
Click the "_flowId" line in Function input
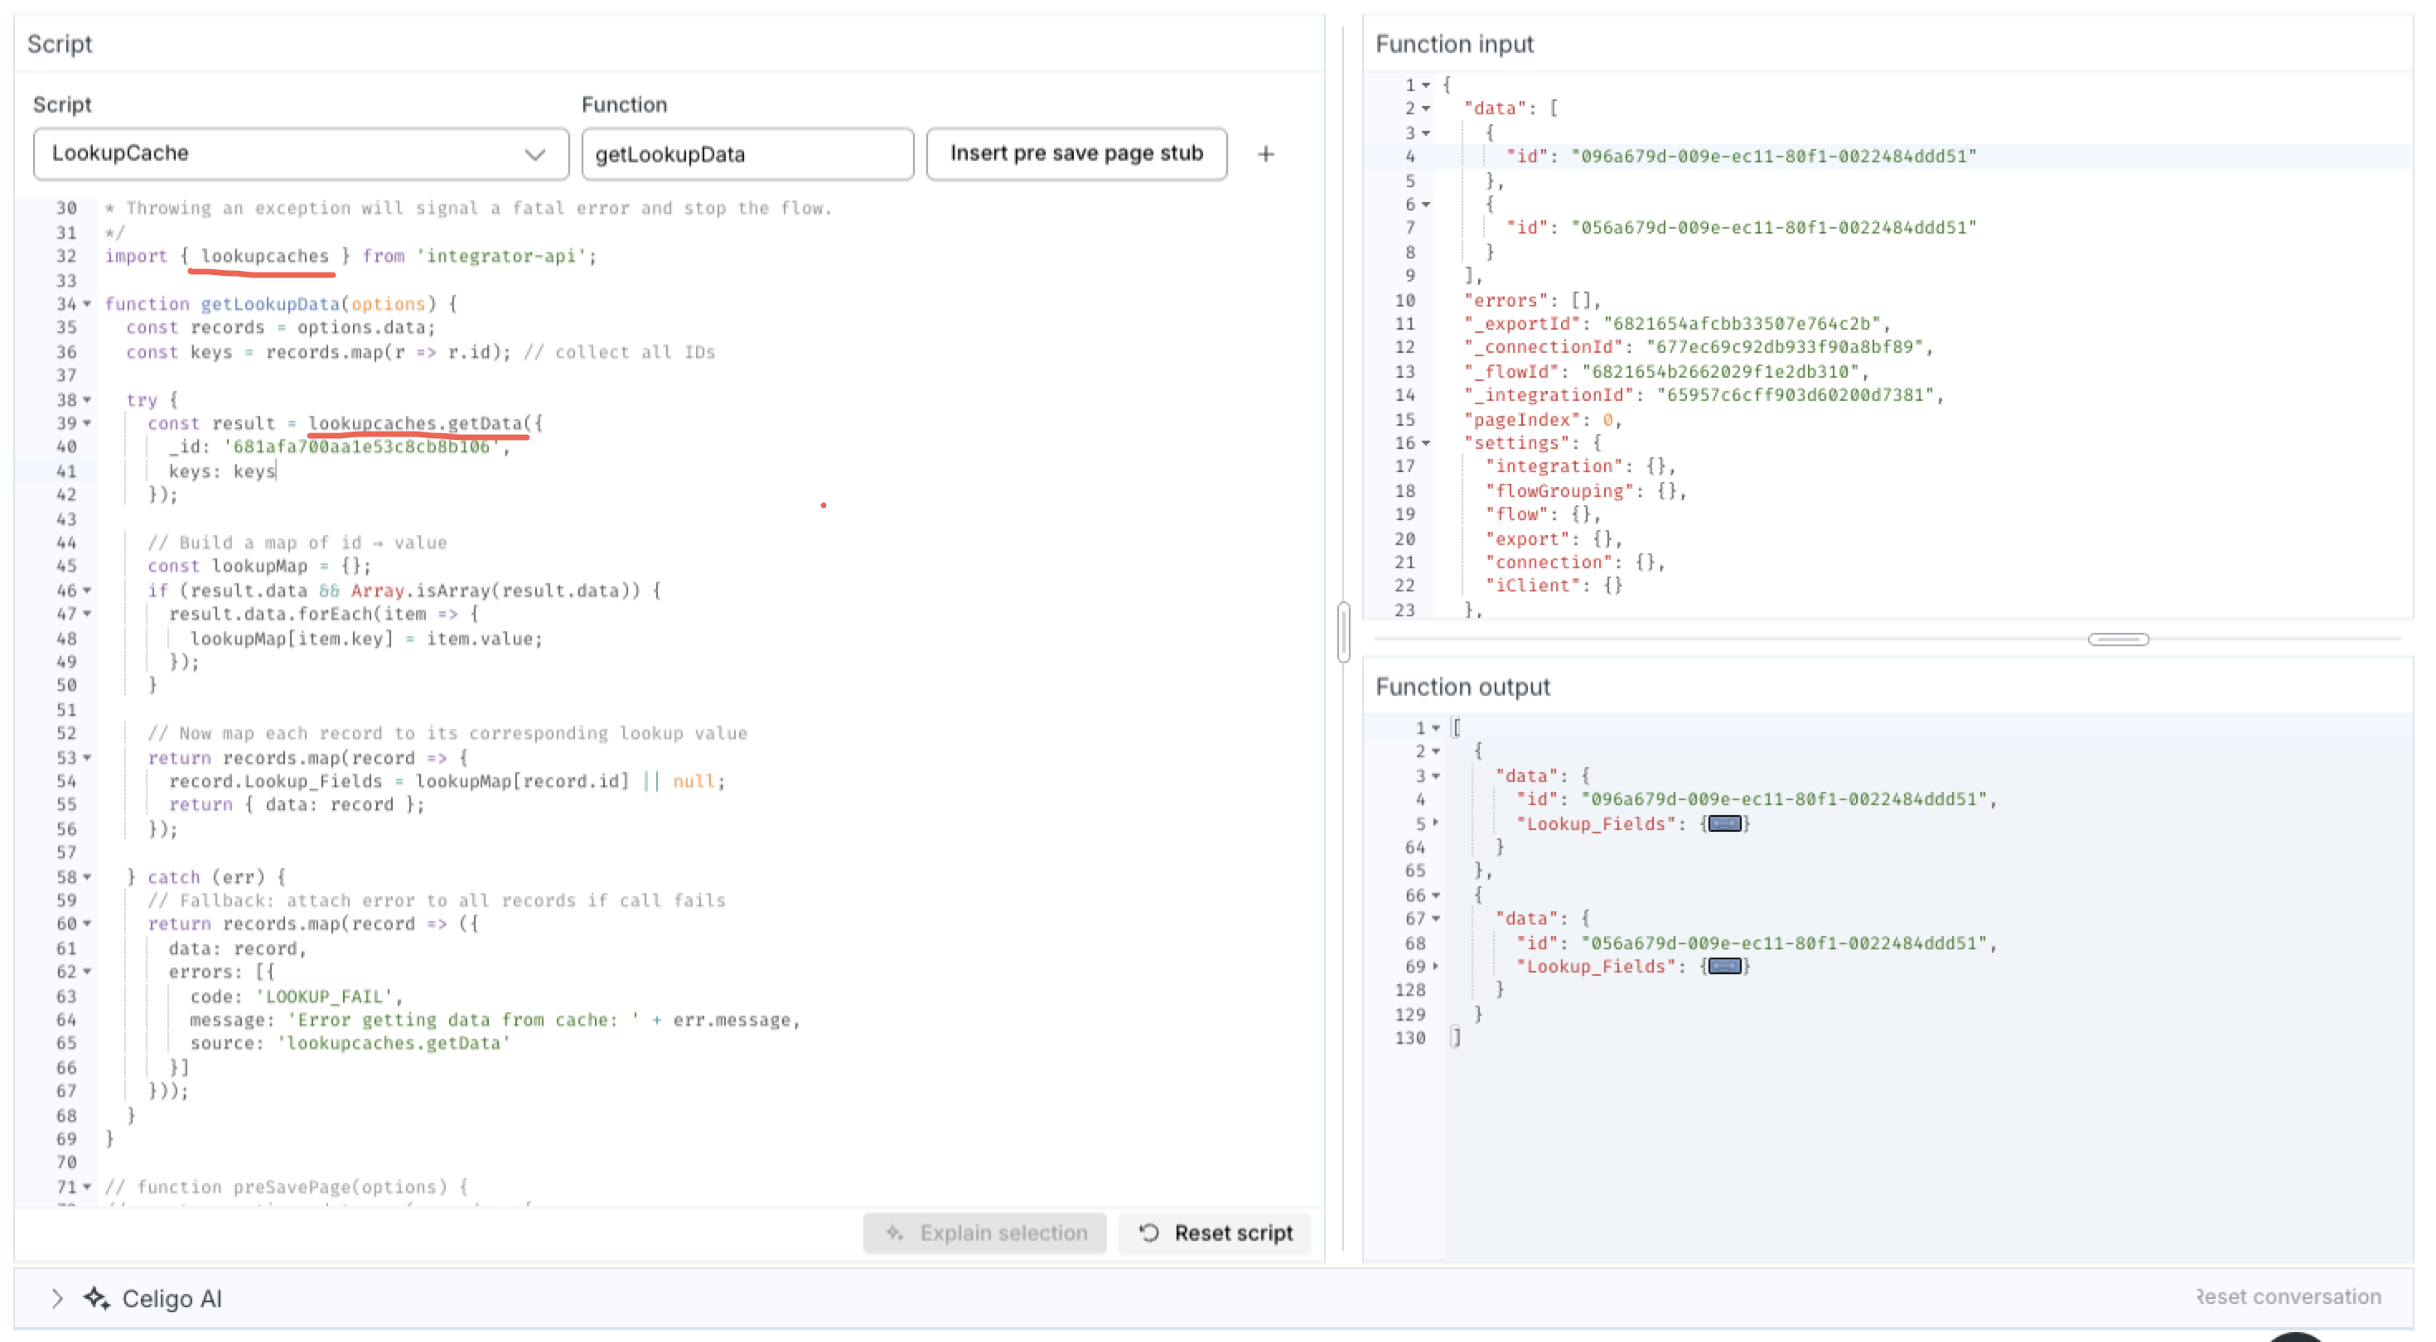click(x=1667, y=373)
